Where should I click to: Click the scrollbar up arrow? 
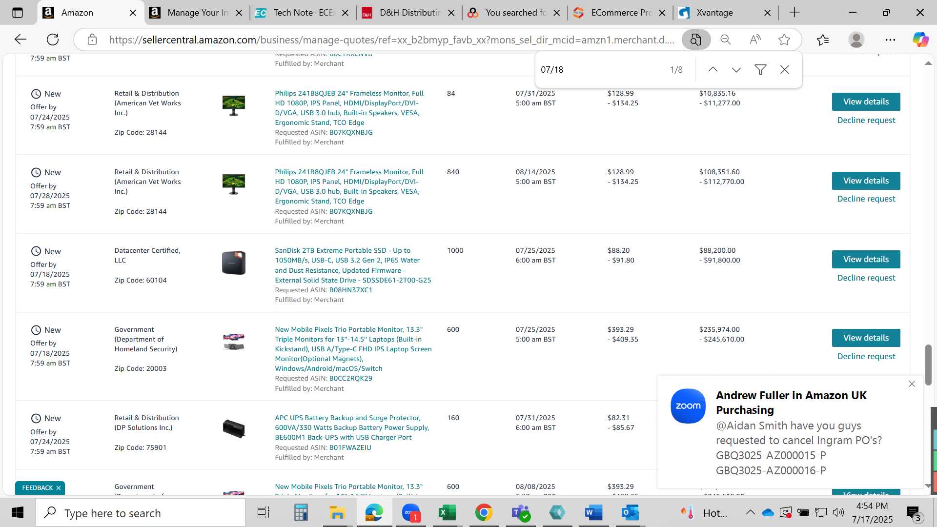click(x=928, y=63)
